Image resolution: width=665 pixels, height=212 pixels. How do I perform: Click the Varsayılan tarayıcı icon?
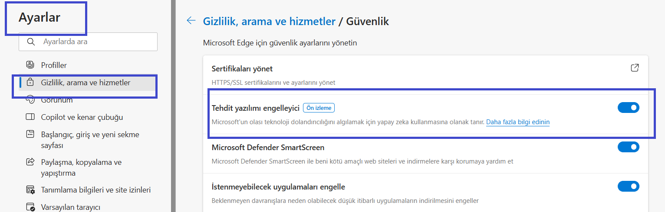(x=30, y=207)
